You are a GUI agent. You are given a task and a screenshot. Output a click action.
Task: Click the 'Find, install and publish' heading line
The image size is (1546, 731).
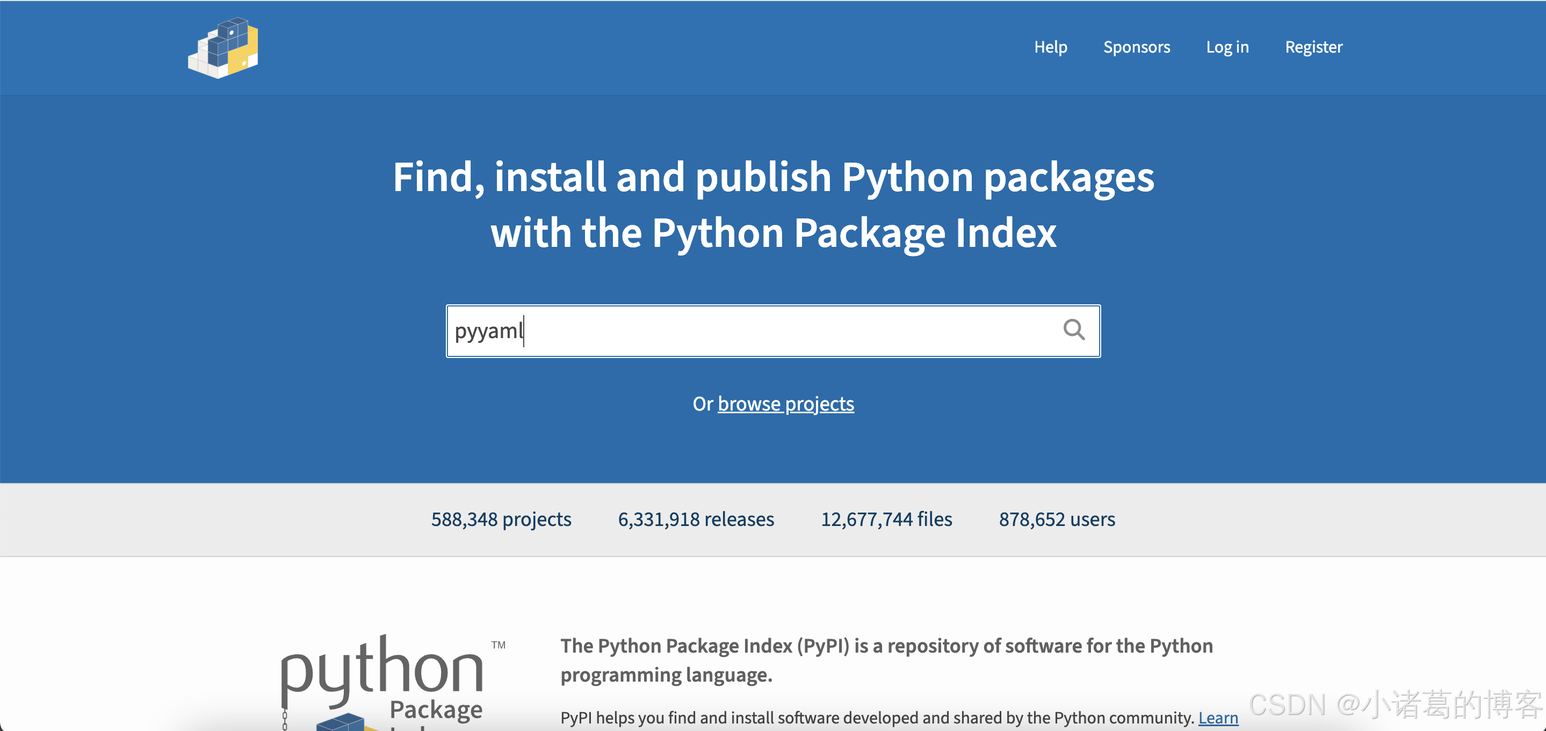(x=773, y=177)
